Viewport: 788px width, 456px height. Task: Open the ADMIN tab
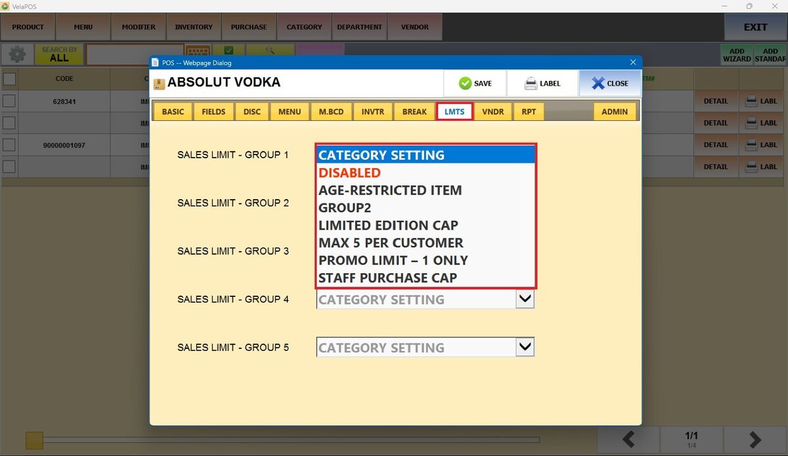(x=615, y=112)
